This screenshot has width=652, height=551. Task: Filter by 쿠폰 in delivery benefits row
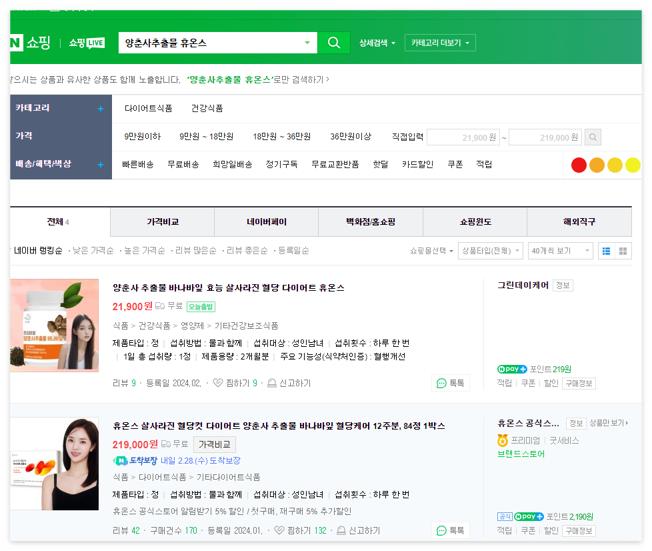(x=455, y=164)
